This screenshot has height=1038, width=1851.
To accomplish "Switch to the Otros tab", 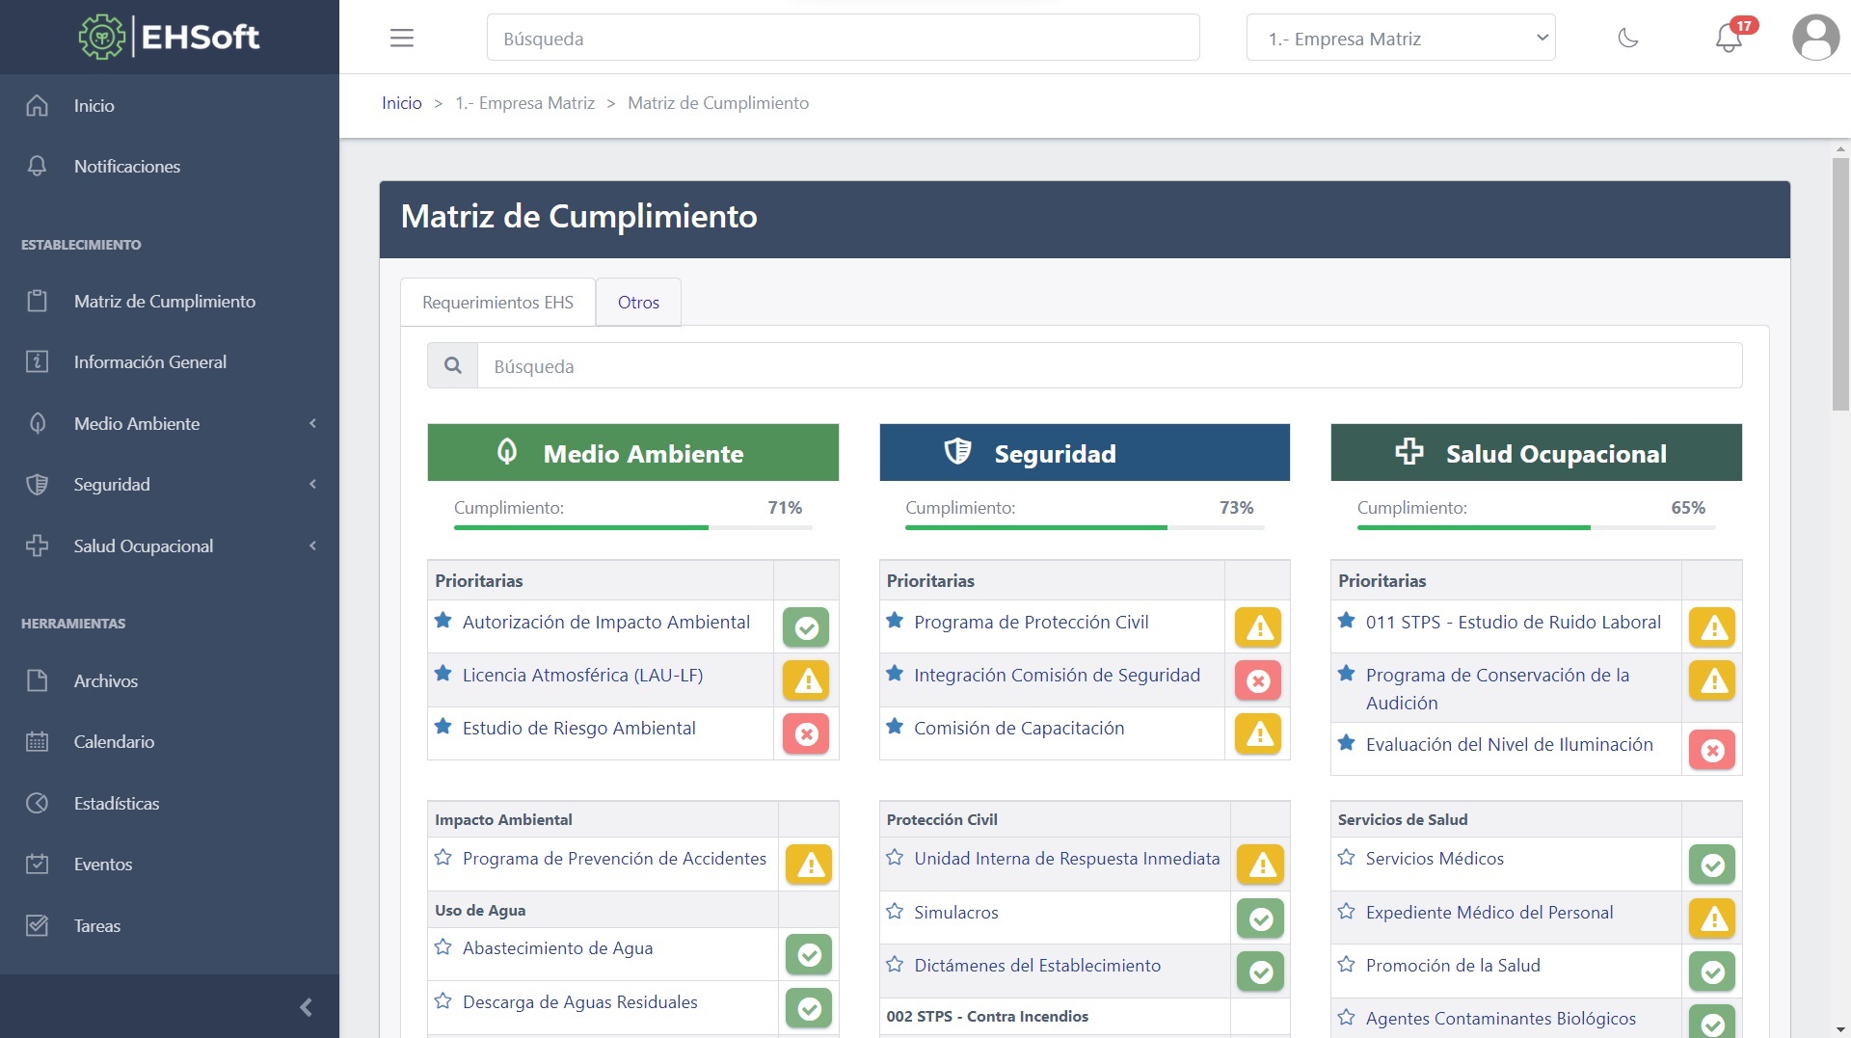I will click(638, 302).
